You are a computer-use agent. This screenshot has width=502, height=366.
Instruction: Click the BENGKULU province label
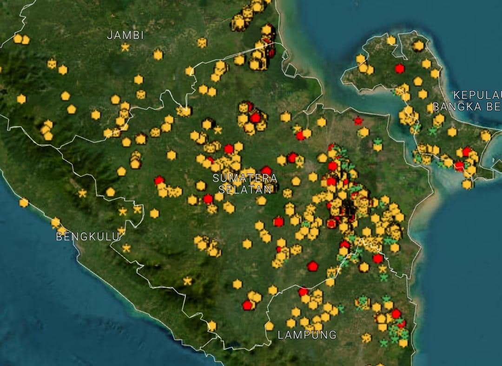pyautogui.click(x=88, y=237)
